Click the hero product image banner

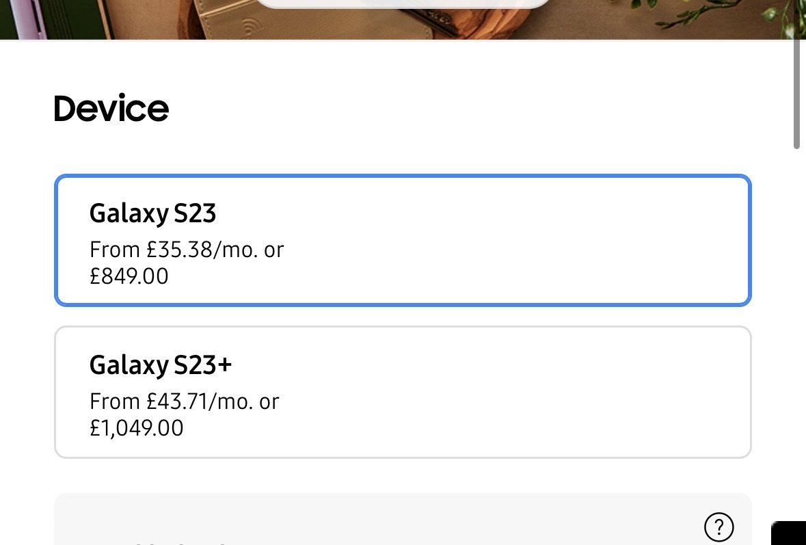[x=403, y=20]
